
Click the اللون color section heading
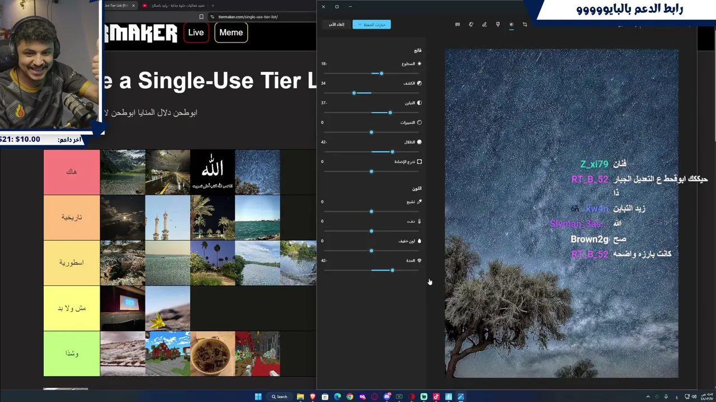(417, 189)
